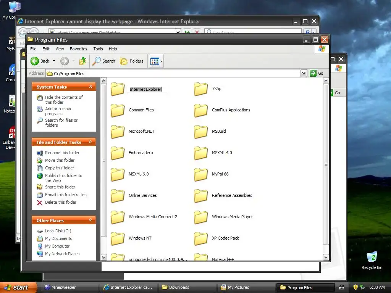The image size is (391, 293).
Task: Open the Back history dropdown arrow
Action: click(x=54, y=61)
